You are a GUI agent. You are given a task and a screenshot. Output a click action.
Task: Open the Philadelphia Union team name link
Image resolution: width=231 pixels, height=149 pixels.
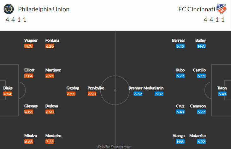[44, 9]
